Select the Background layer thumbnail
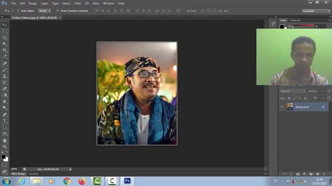The width and height of the screenshot is (332, 186). (289, 107)
